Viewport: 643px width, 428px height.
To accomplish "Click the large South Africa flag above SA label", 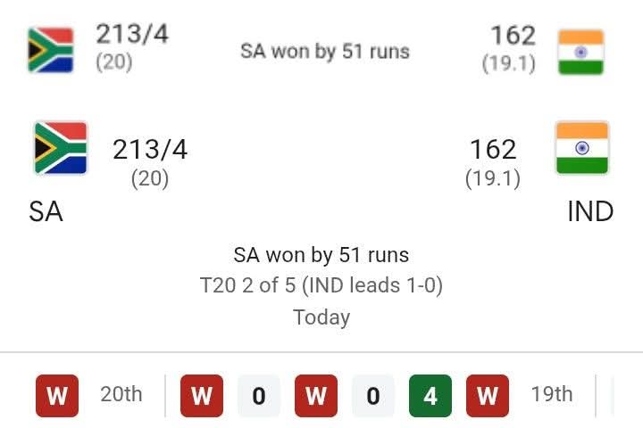I will [60, 149].
